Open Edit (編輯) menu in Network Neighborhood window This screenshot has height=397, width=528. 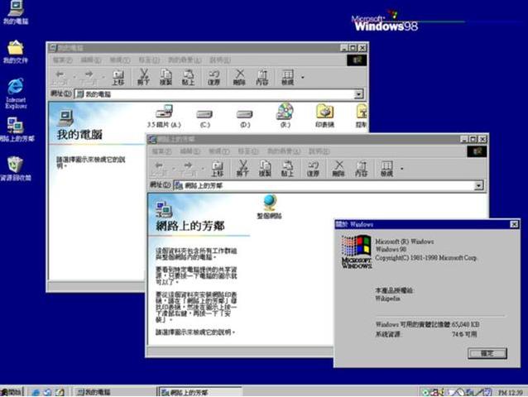click(190, 151)
